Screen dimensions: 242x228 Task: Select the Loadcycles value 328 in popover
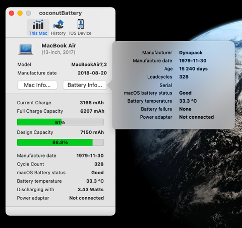(184, 77)
